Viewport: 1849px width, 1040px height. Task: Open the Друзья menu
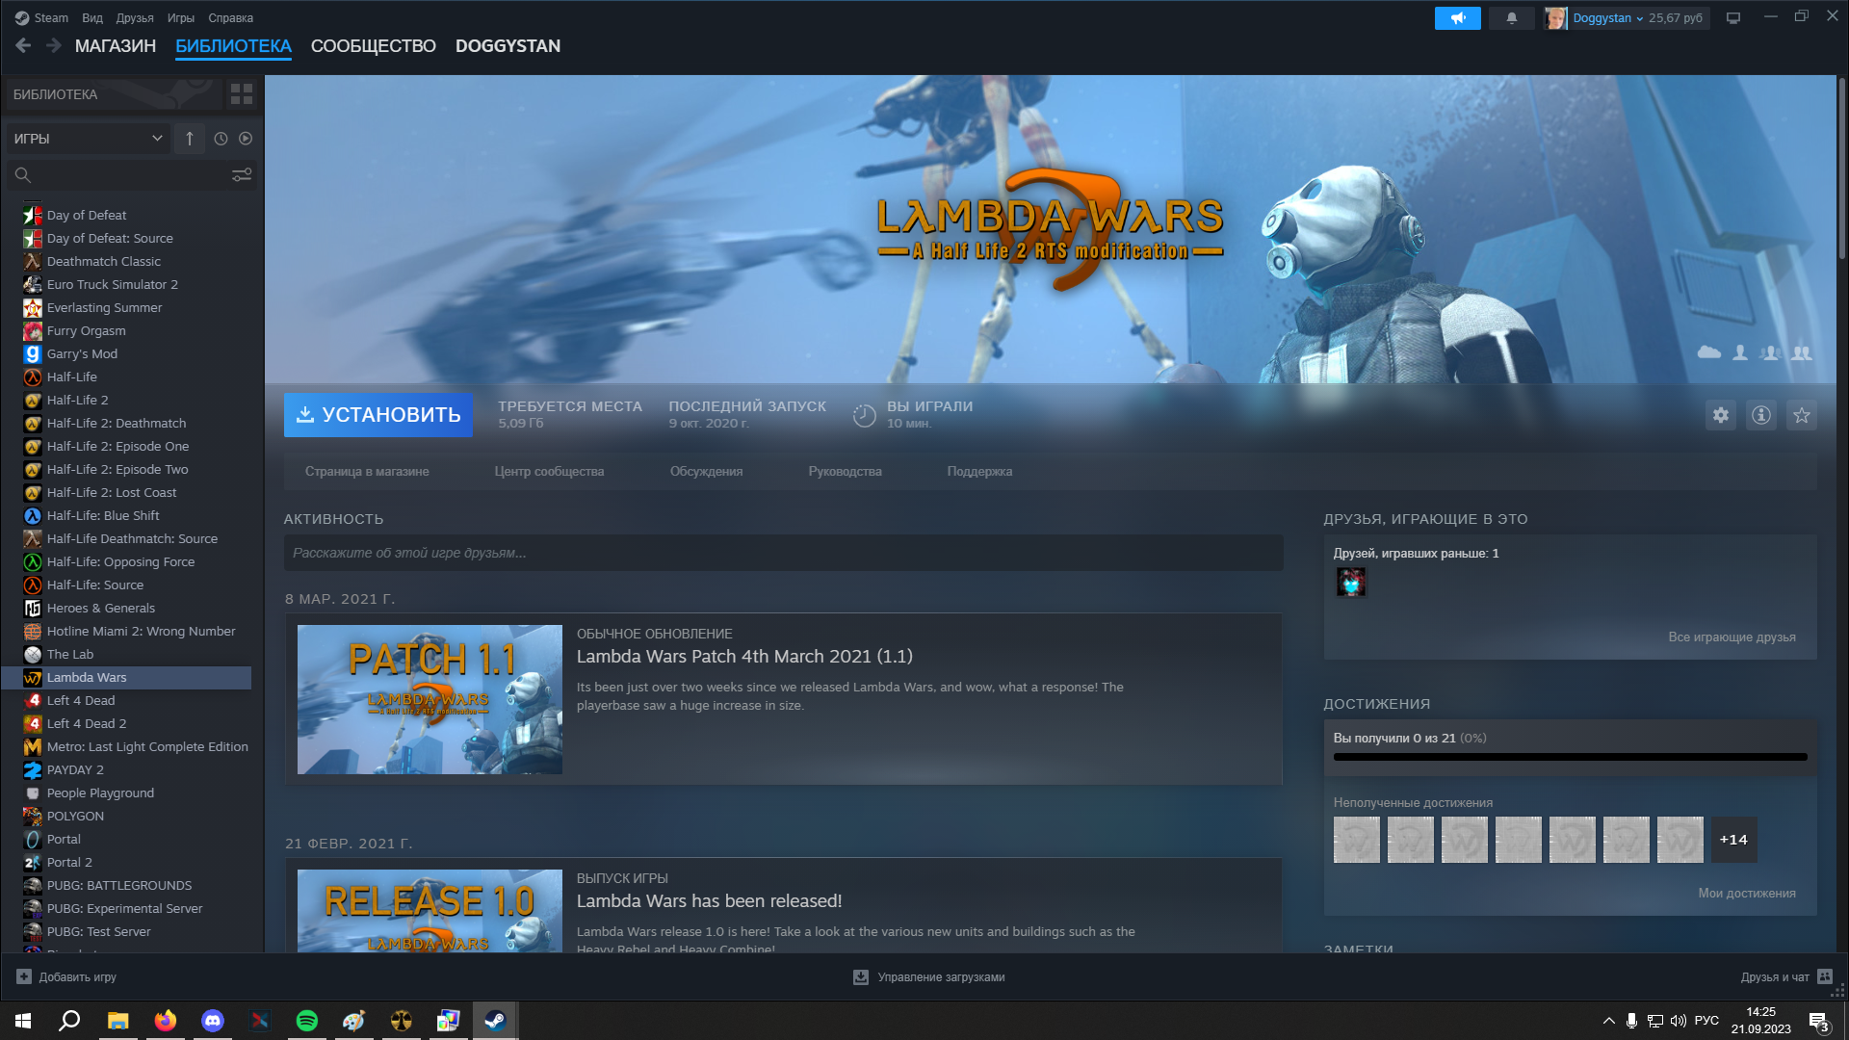point(135,17)
